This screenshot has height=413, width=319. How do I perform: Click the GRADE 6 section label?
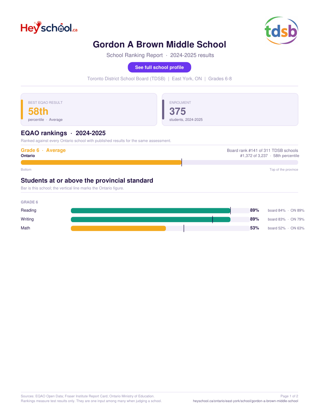point(29,202)
